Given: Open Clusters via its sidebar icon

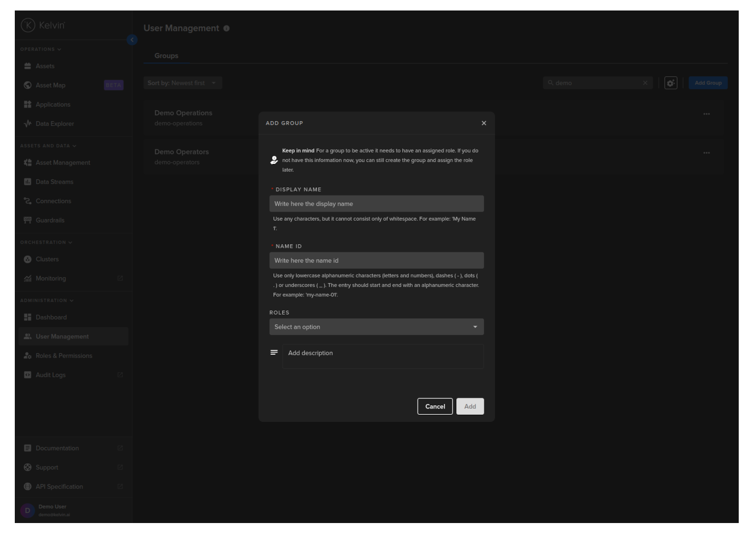Looking at the screenshot, I should [28, 259].
